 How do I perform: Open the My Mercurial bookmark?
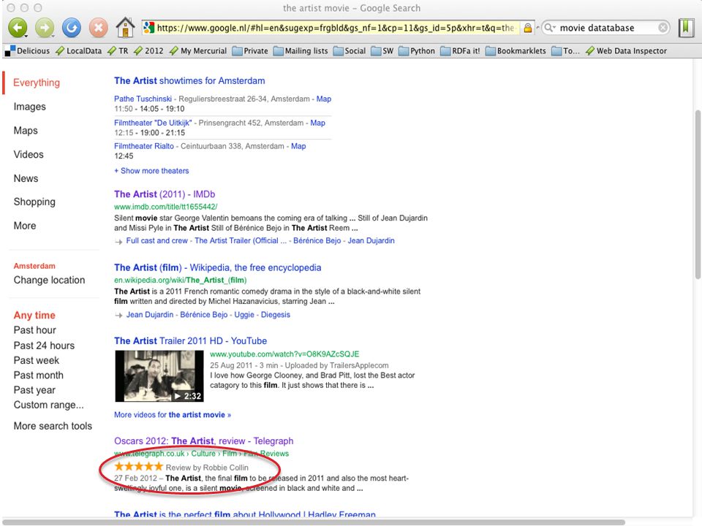[198, 51]
